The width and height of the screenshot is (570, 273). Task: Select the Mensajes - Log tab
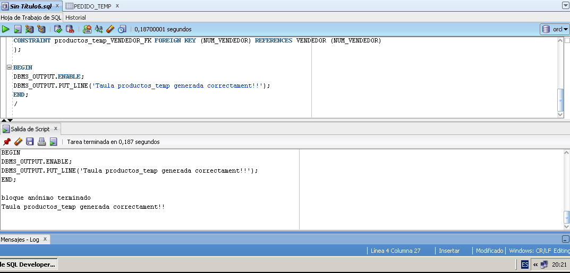pyautogui.click(x=20, y=240)
